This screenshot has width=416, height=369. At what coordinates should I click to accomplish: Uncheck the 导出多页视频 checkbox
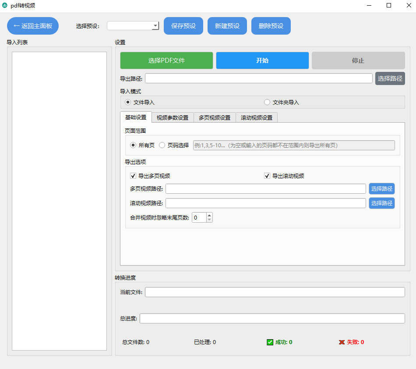click(133, 176)
